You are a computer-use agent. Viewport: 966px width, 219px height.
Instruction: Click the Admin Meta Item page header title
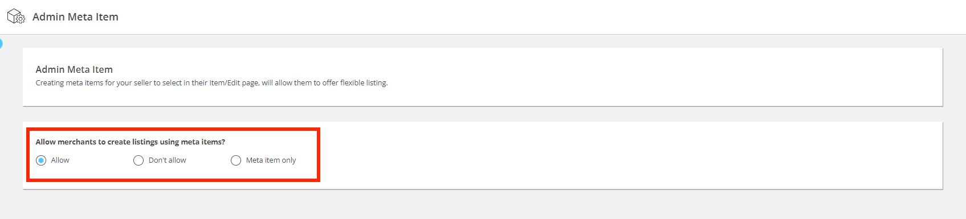pos(75,17)
